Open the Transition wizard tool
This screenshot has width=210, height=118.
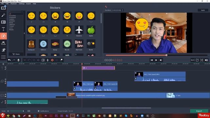click(43, 60)
